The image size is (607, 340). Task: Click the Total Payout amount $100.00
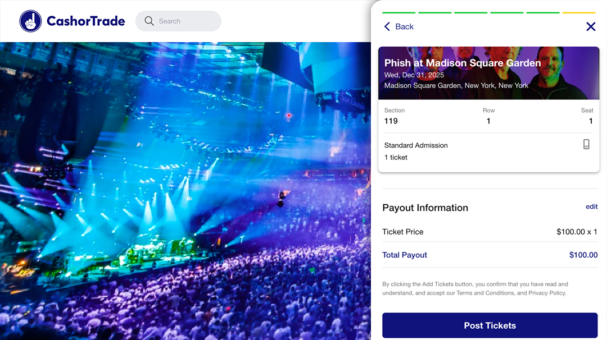(583, 255)
